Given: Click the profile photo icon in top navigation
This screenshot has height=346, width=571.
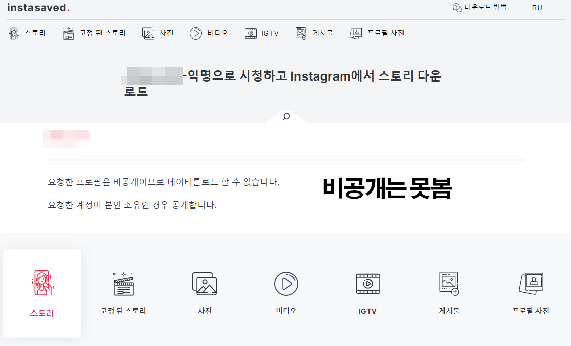Looking at the screenshot, I should click(356, 33).
